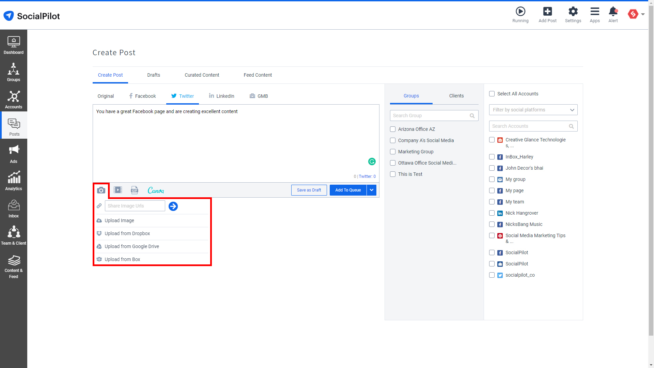Open the GIF picker icon
The image size is (654, 368).
134,190
